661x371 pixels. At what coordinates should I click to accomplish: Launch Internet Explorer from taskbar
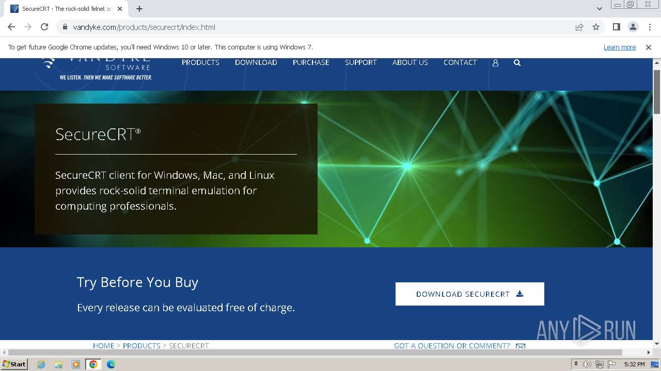41,364
